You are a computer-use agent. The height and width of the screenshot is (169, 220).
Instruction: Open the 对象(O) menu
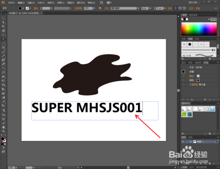(x=31, y=3)
